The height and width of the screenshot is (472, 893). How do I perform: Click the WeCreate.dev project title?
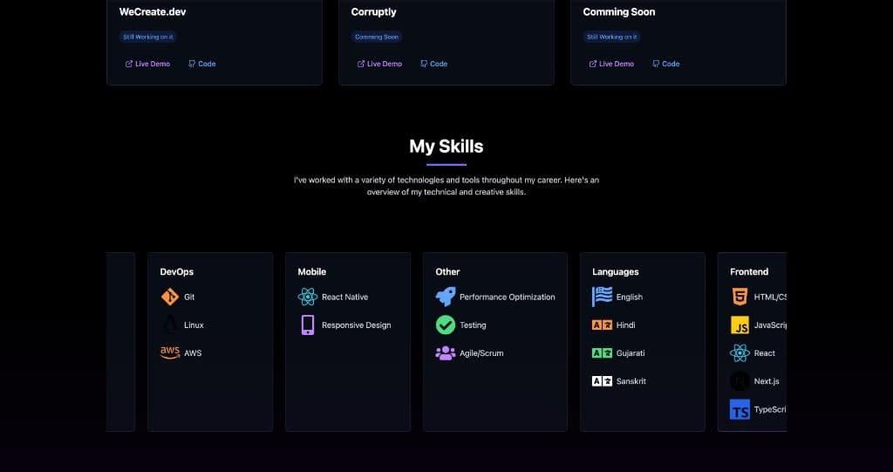[153, 12]
